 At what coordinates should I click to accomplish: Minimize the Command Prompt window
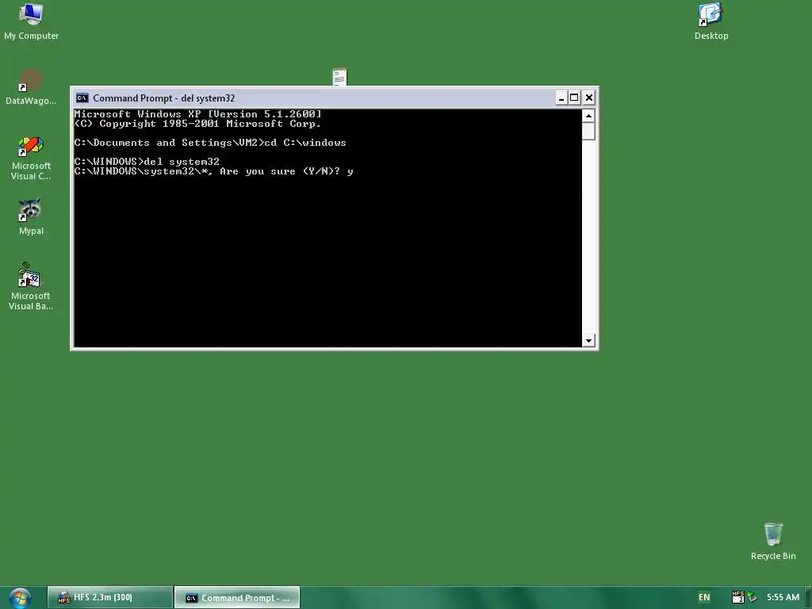click(x=561, y=98)
